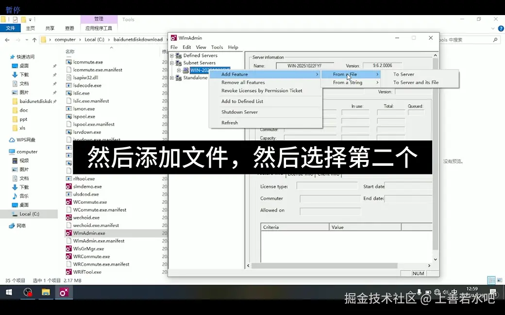Open the Explorer help question icon
Viewport: 505px width, 315px height.
coord(501,28)
